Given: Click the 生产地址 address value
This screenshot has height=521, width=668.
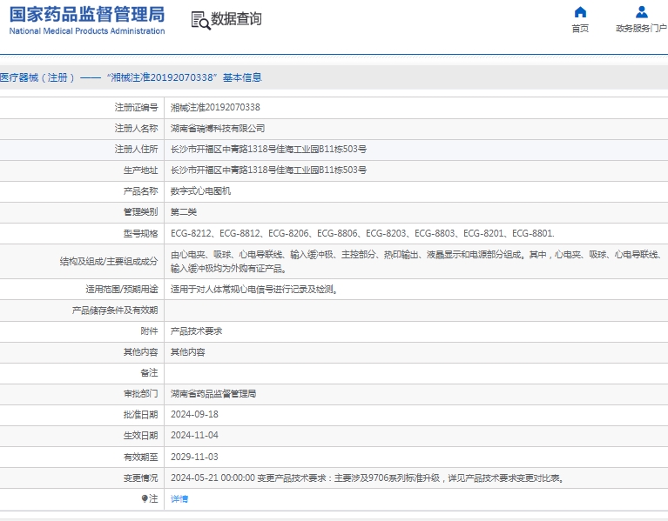Looking at the screenshot, I should (268, 170).
